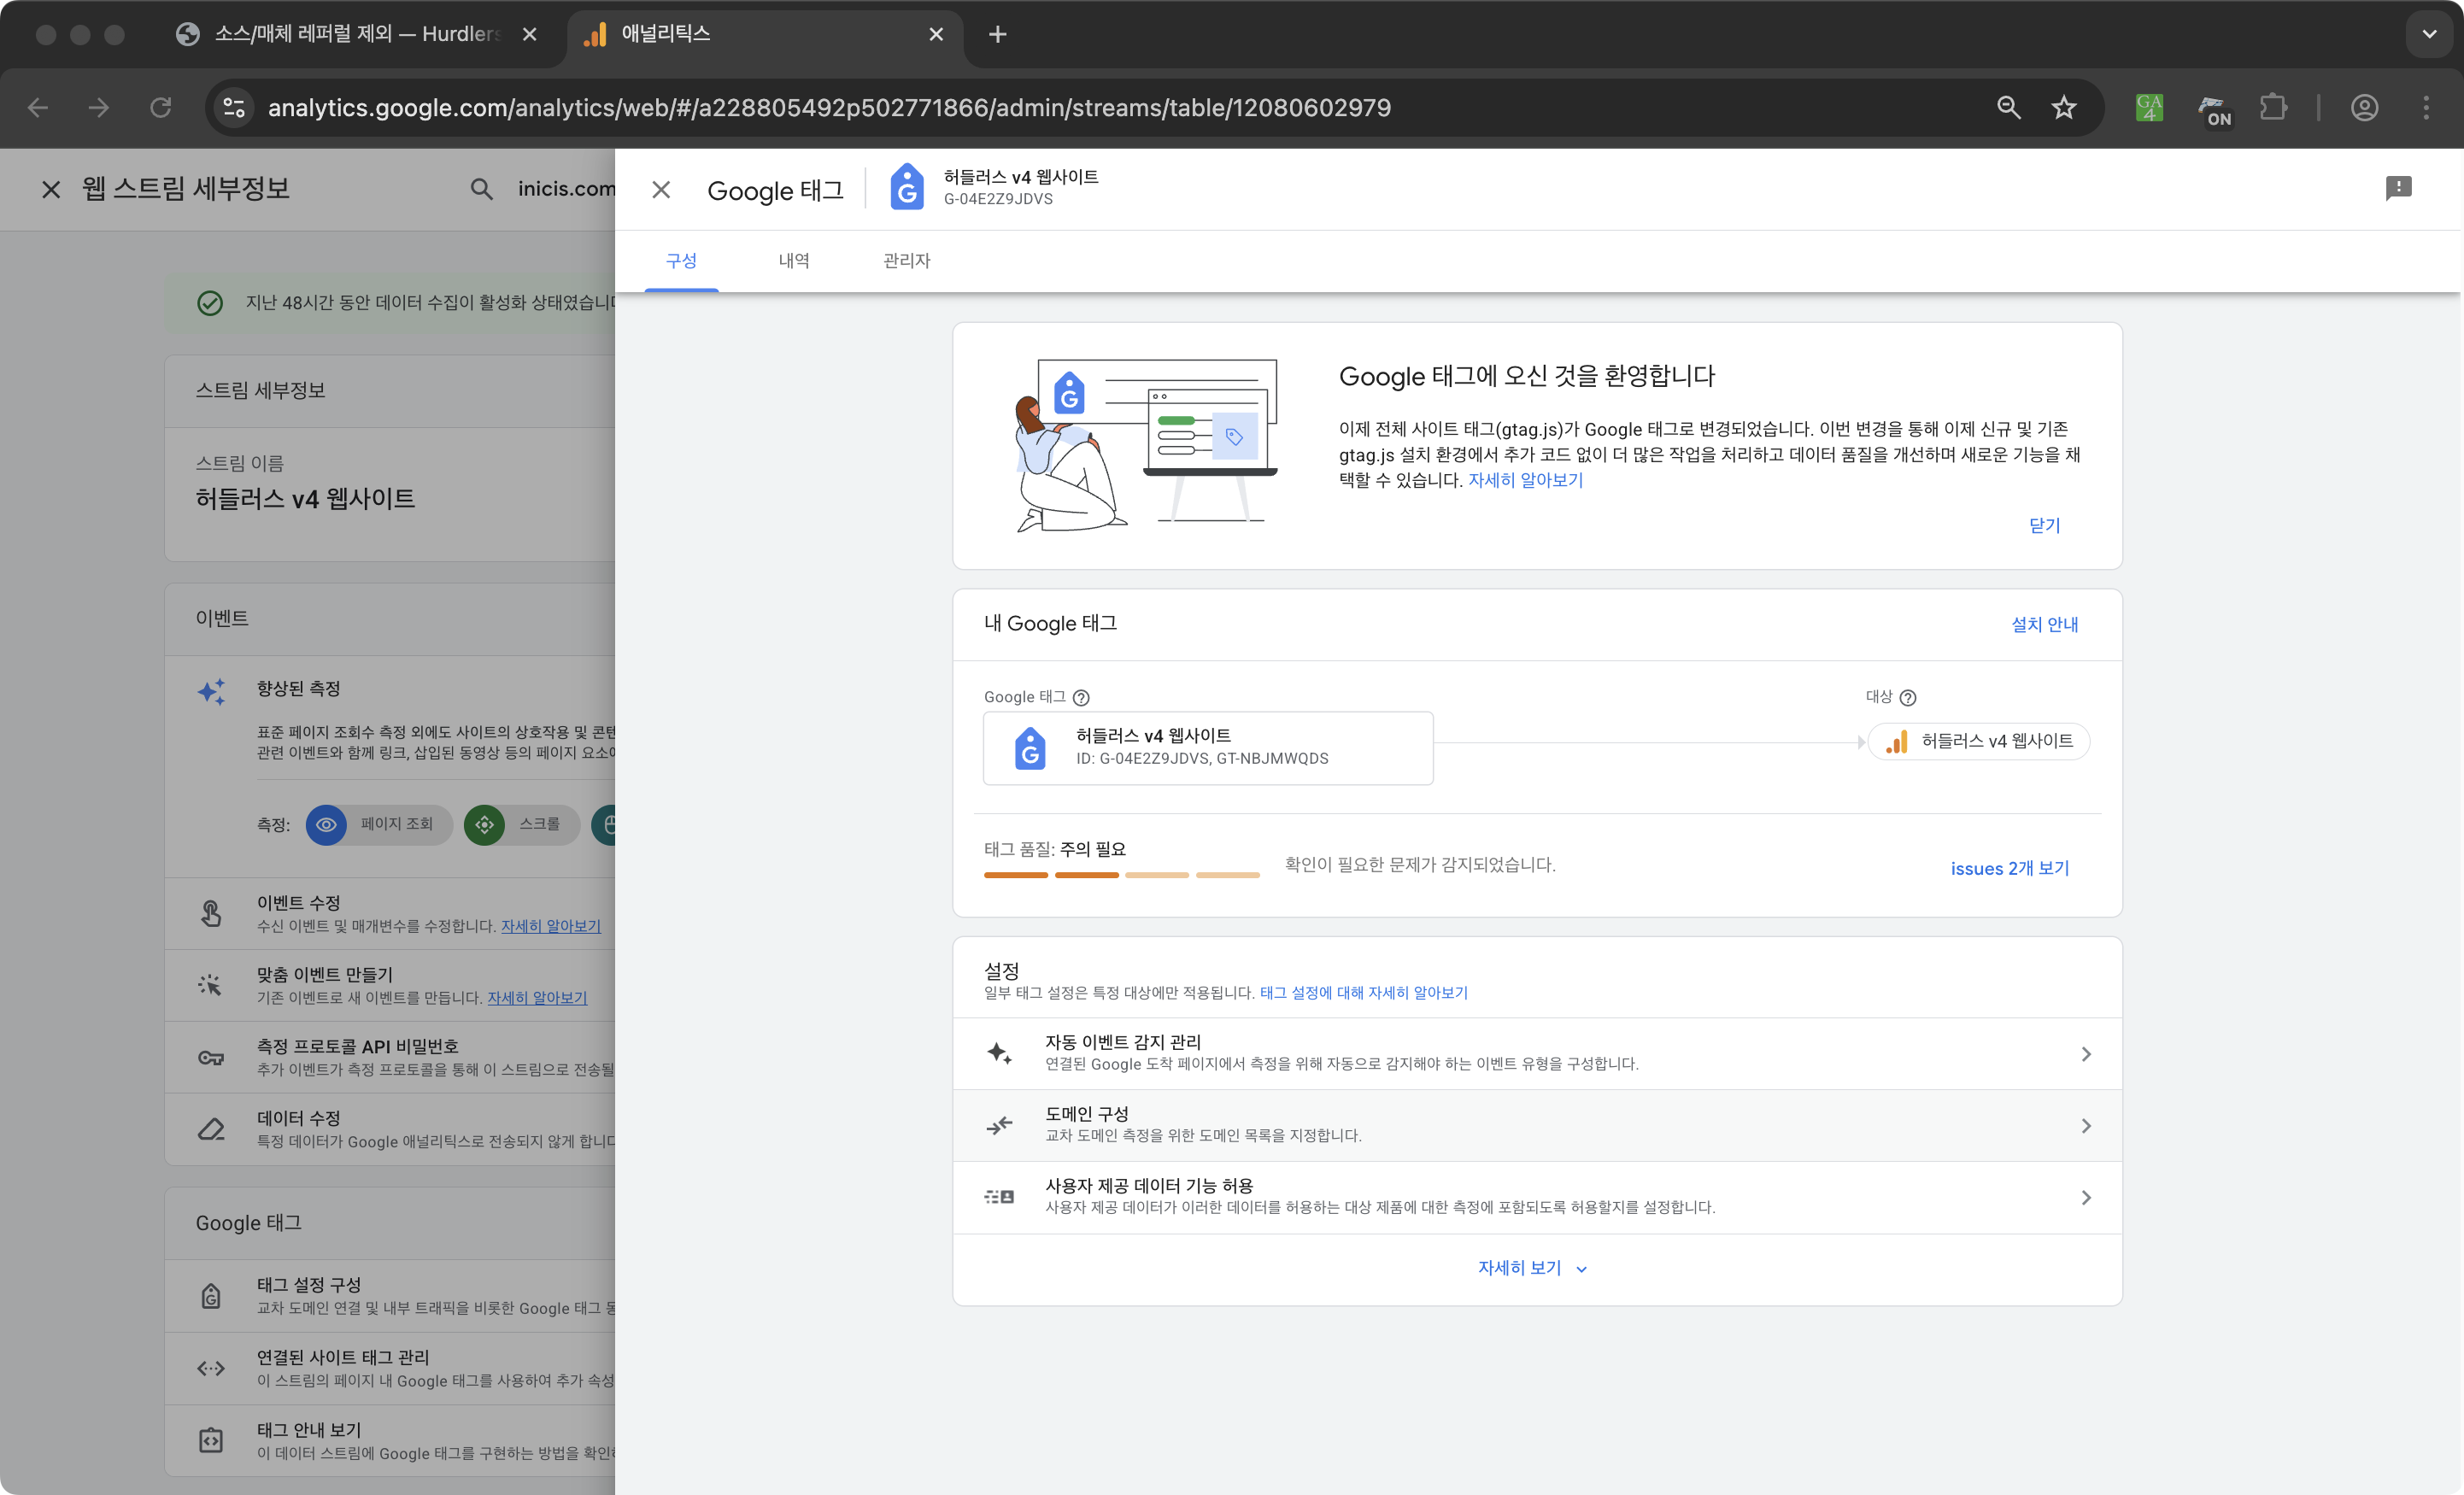The image size is (2464, 1495).
Task: Open issues 2개 보기
Action: [2009, 868]
